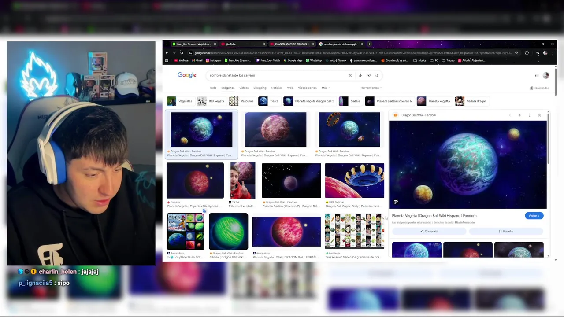
Task: Search by image with Lens icon
Action: [x=368, y=75]
